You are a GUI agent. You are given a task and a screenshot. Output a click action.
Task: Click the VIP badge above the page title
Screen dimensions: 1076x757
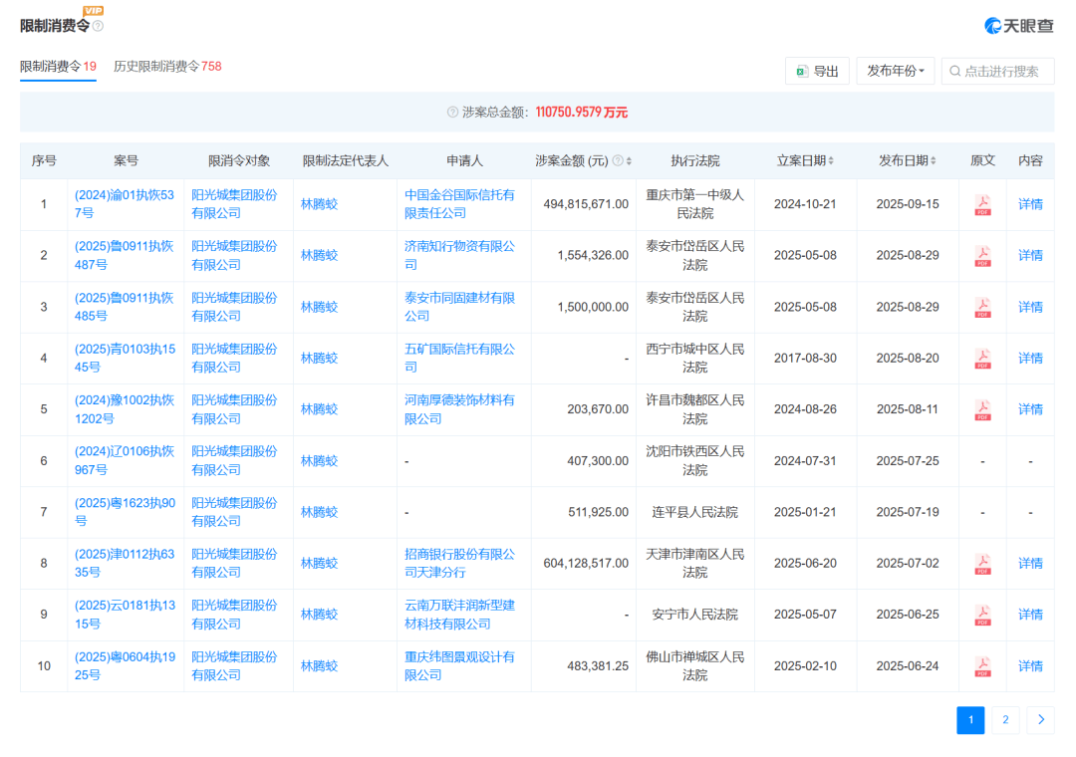pos(93,11)
